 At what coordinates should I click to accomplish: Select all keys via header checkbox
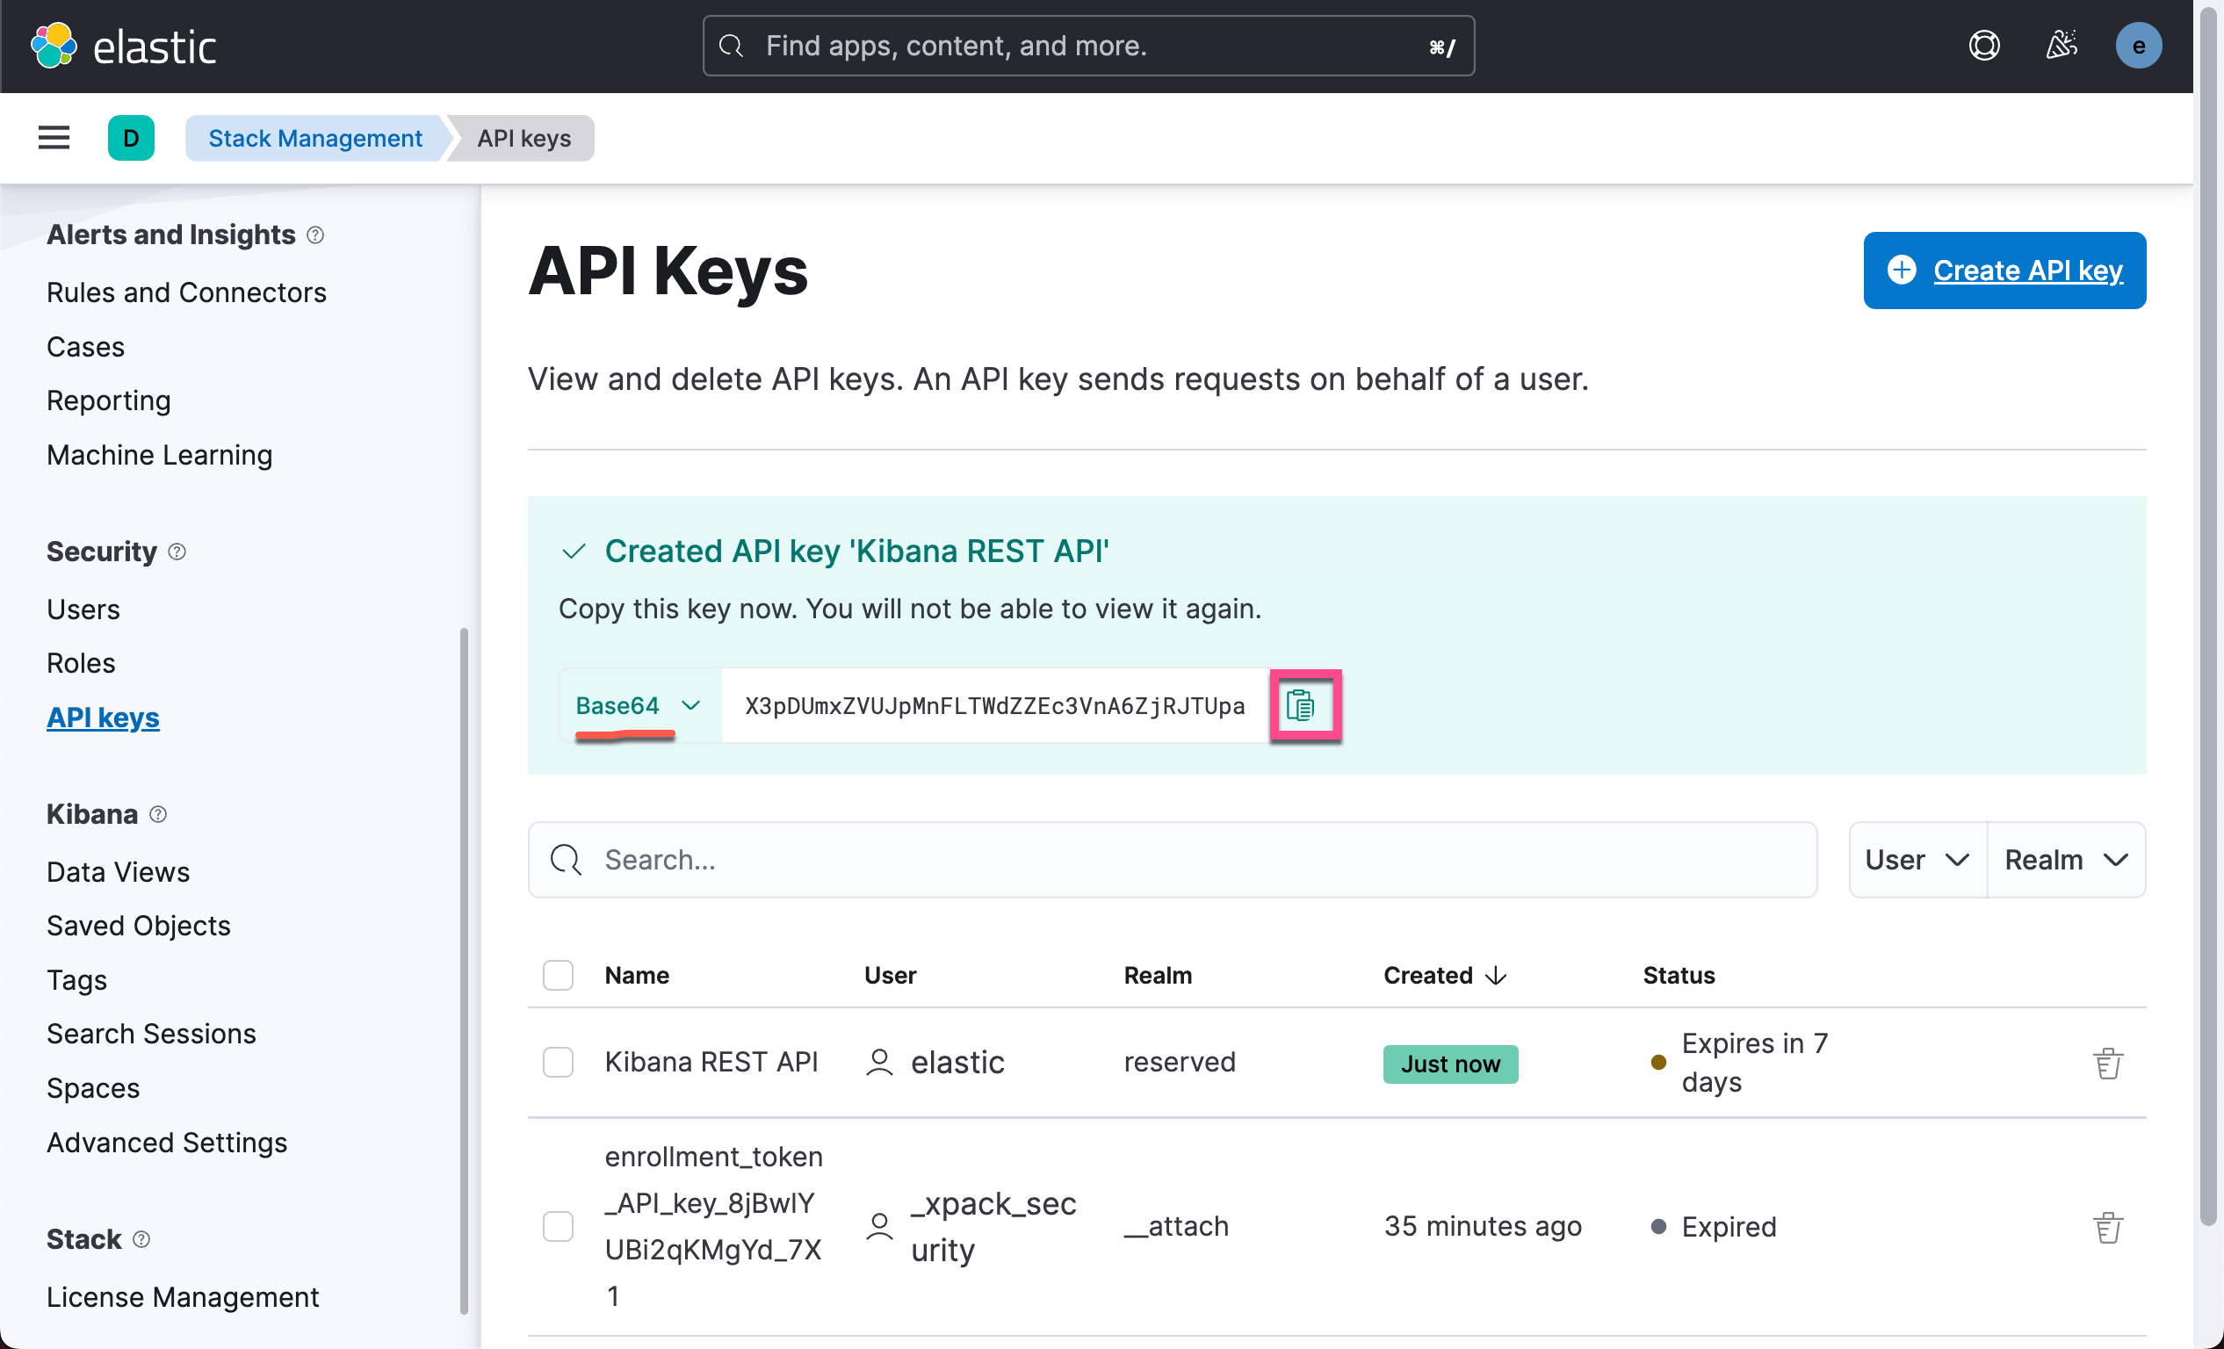pos(558,976)
